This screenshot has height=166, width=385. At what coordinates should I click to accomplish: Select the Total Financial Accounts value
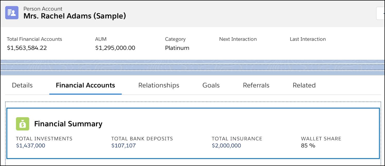[27, 48]
